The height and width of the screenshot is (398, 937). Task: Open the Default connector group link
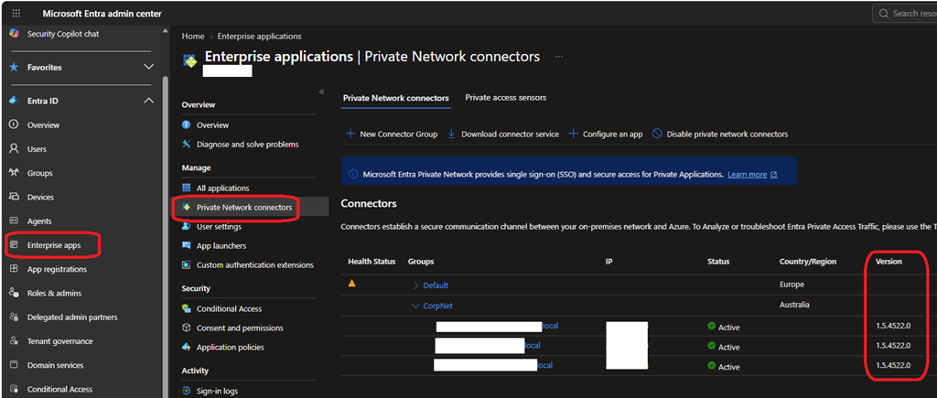pyautogui.click(x=436, y=285)
